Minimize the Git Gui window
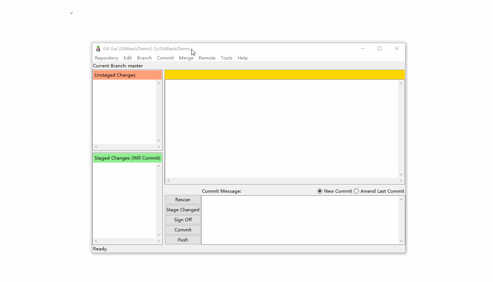The image size is (493, 282). tap(363, 48)
